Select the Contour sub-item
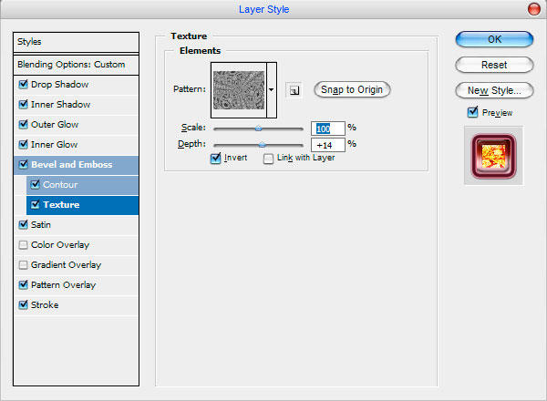The width and height of the screenshot is (547, 401). point(82,185)
